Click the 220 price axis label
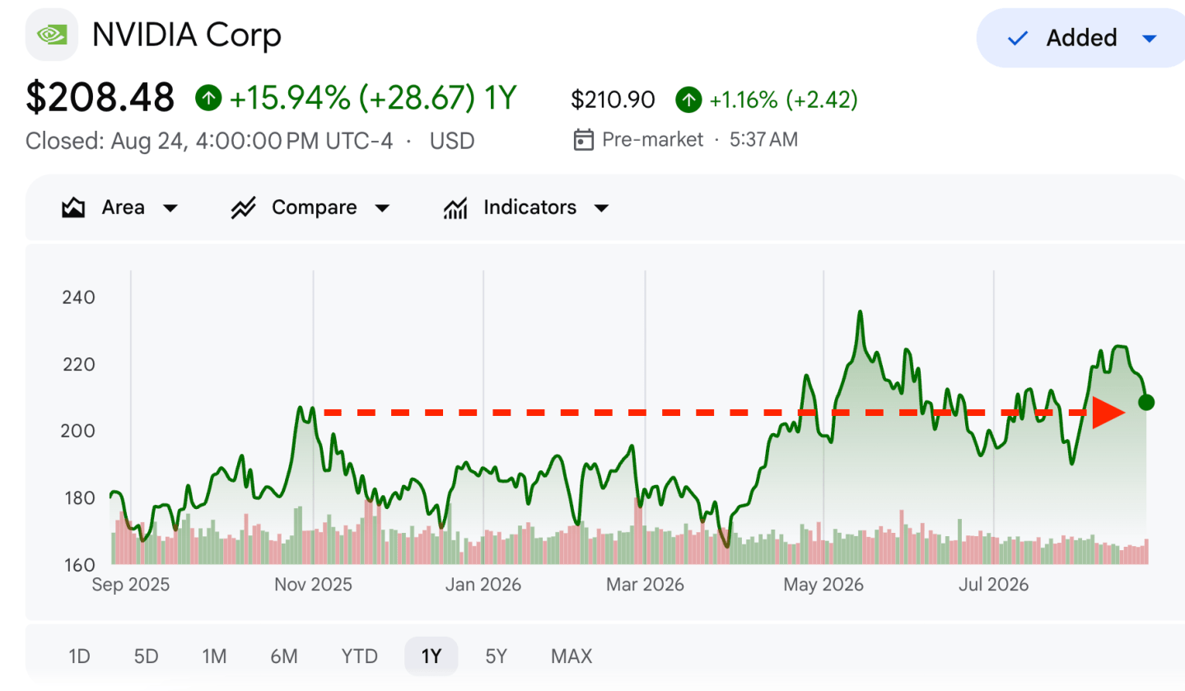1185x691 pixels. (x=78, y=364)
